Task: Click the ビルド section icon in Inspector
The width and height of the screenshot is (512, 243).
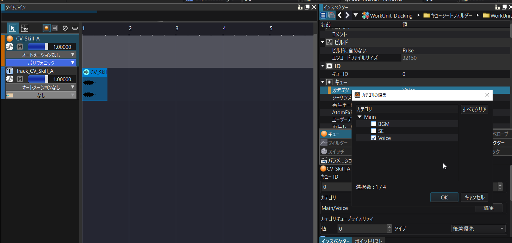Action: point(330,42)
